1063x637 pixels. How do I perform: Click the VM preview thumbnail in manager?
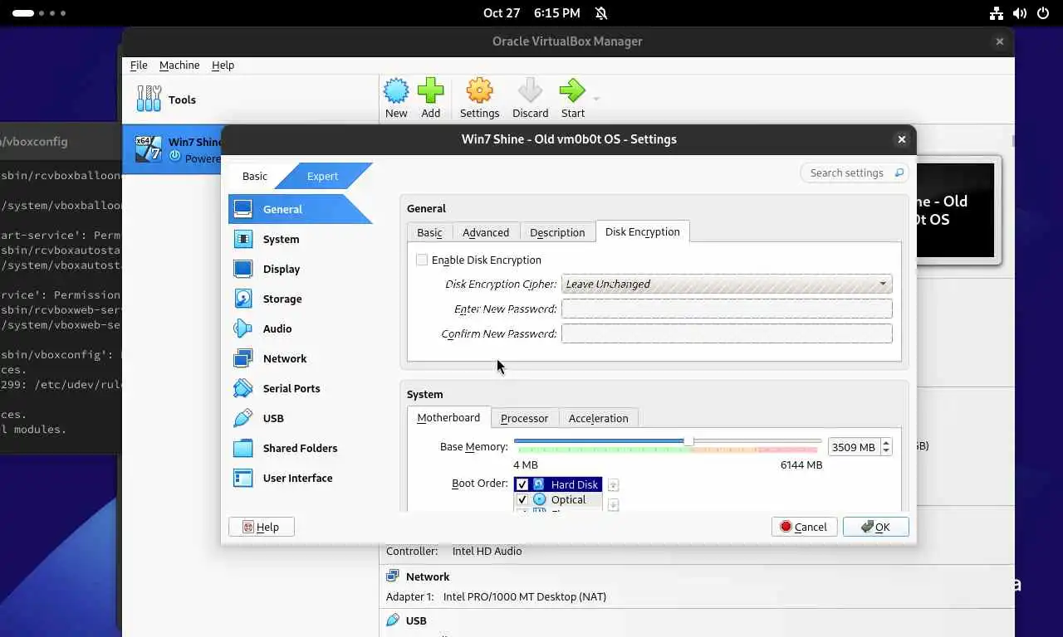[957, 211]
